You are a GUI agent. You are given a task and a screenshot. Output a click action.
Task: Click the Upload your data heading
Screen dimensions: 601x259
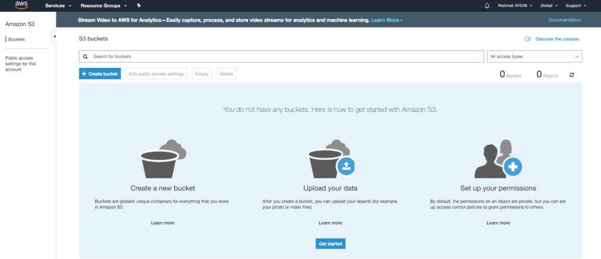click(330, 188)
